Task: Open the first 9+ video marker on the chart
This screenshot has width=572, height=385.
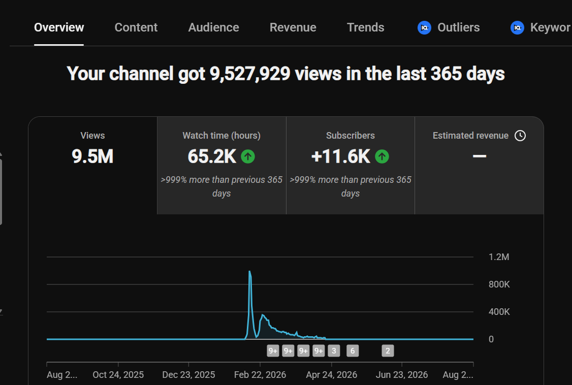Action: tap(273, 351)
